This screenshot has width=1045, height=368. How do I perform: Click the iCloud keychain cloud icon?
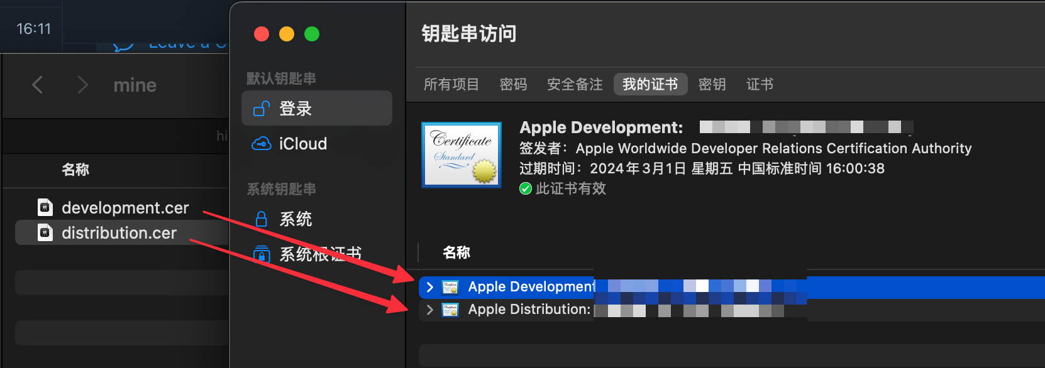click(261, 144)
